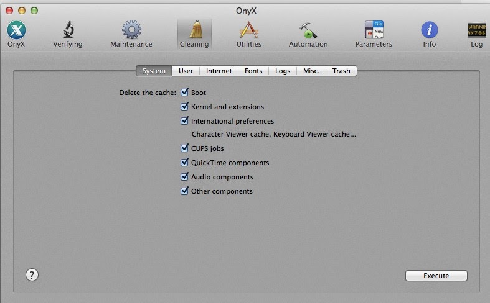The image size is (490, 303).
Task: Open the Parameters toolbar icon
Action: (374, 30)
